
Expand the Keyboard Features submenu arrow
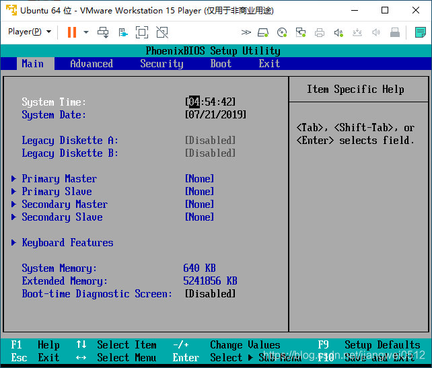(13, 242)
